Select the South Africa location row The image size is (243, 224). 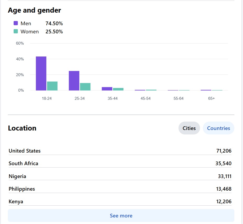[x=120, y=163]
